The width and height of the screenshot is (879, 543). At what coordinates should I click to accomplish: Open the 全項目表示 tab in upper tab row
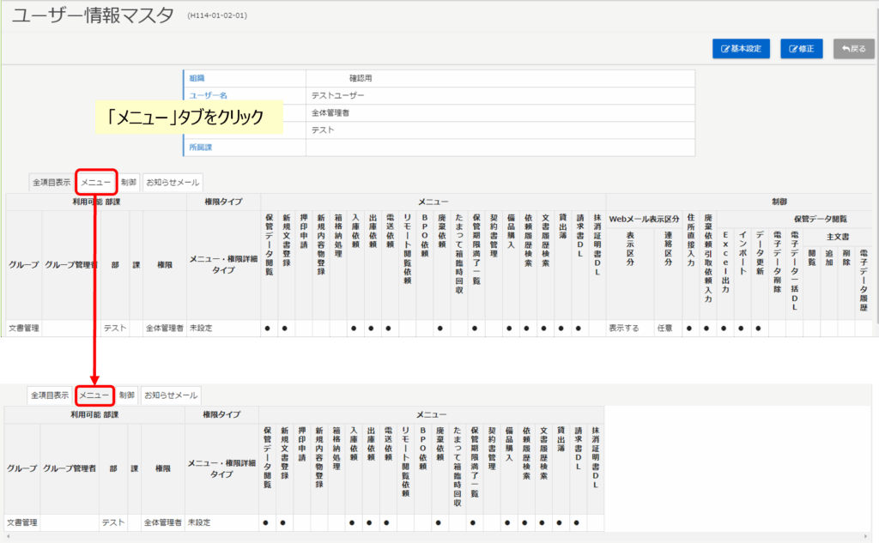click(x=51, y=182)
